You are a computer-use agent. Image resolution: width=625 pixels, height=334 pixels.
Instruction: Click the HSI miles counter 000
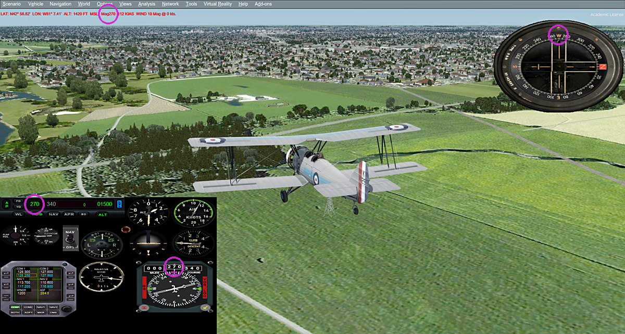(x=154, y=268)
